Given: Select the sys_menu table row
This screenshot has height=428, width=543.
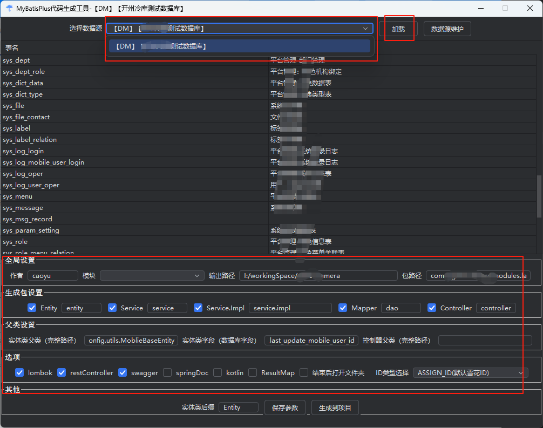Looking at the screenshot, I should coord(18,196).
